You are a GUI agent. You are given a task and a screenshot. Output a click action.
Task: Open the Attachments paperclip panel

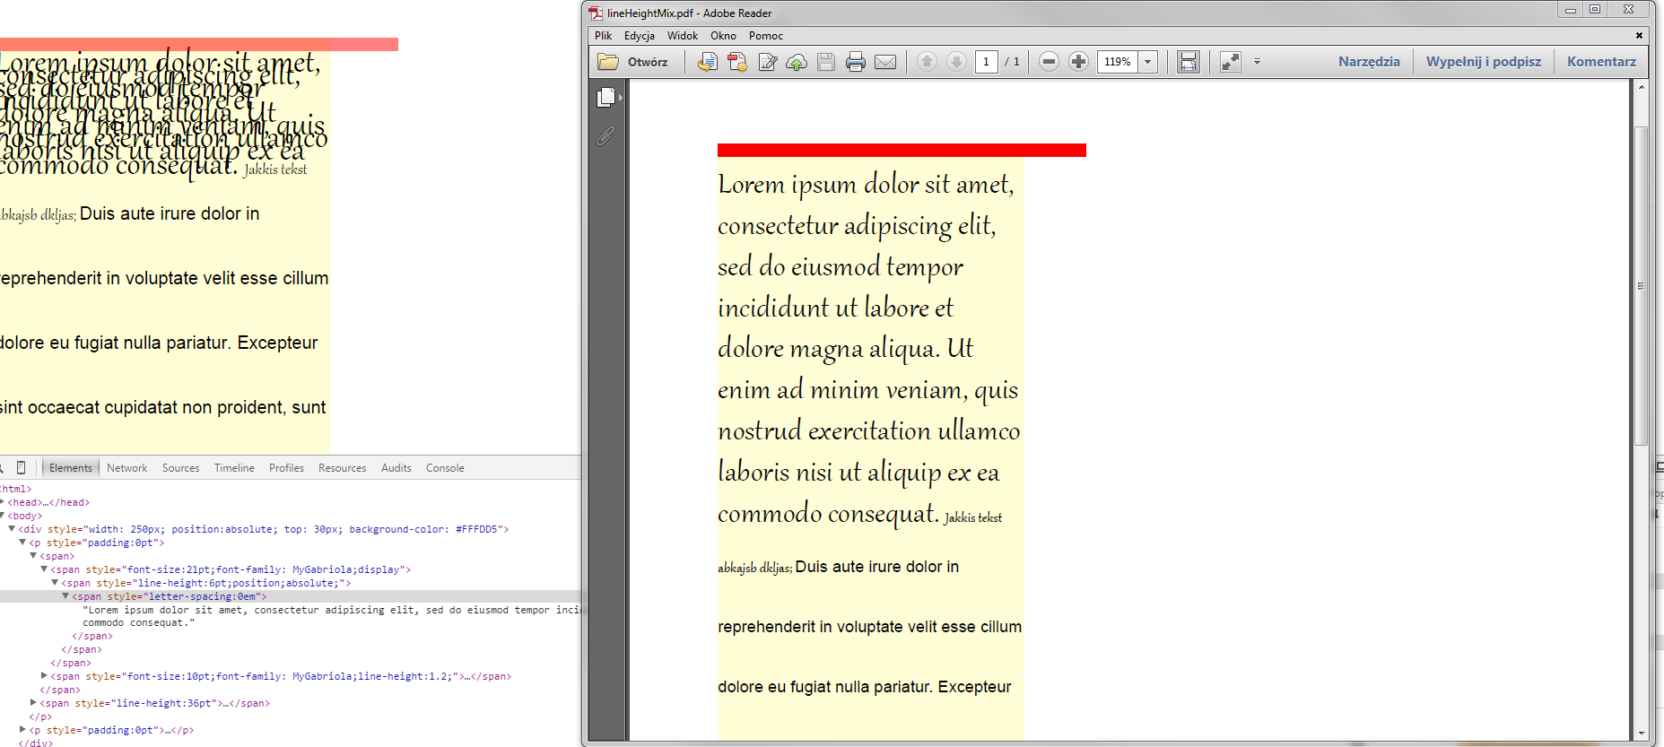tap(605, 136)
